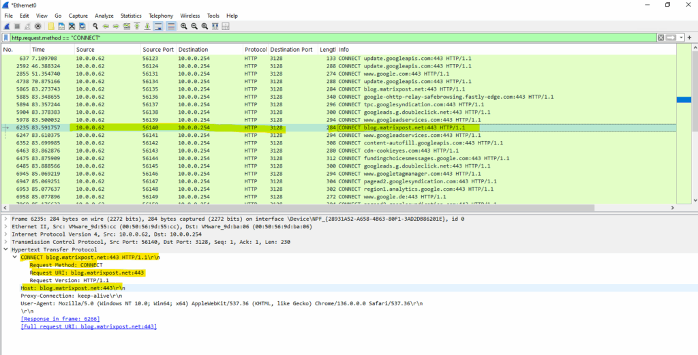Sort packets by the Time column
The width and height of the screenshot is (698, 355).
52,49
